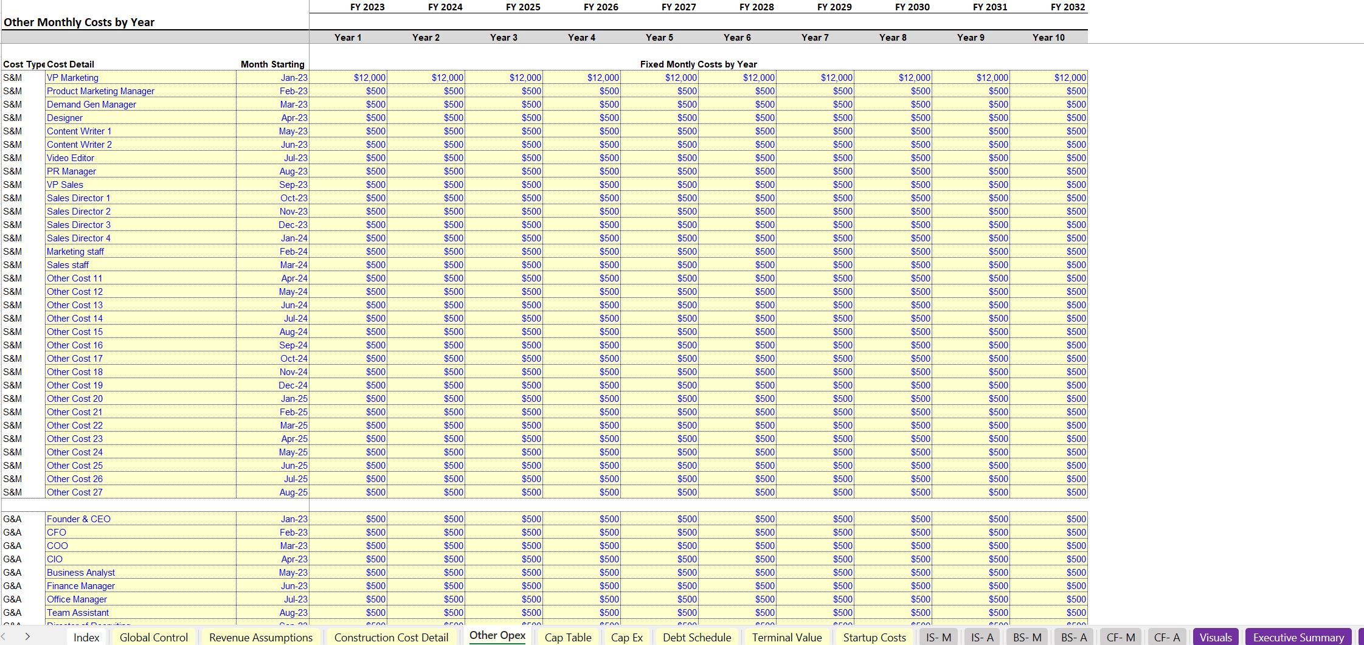Select the CFO cost detail cell

coord(140,533)
